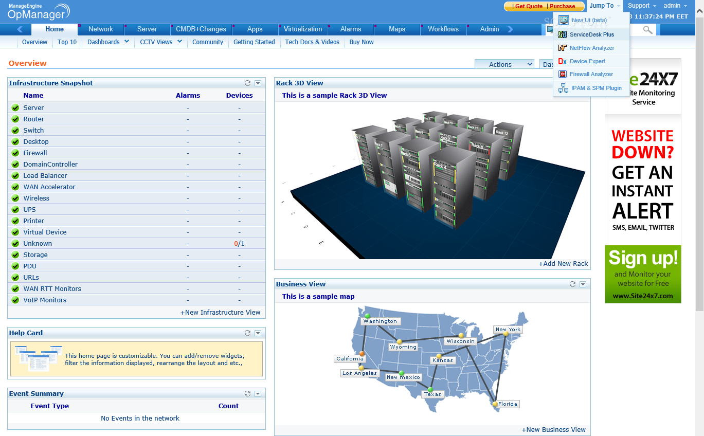The height and width of the screenshot is (436, 704).
Task: Click the New UI (beta) monitor icon
Action: coord(564,20)
